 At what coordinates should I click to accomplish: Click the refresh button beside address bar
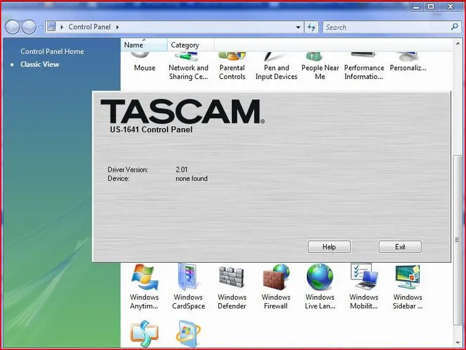pos(312,27)
